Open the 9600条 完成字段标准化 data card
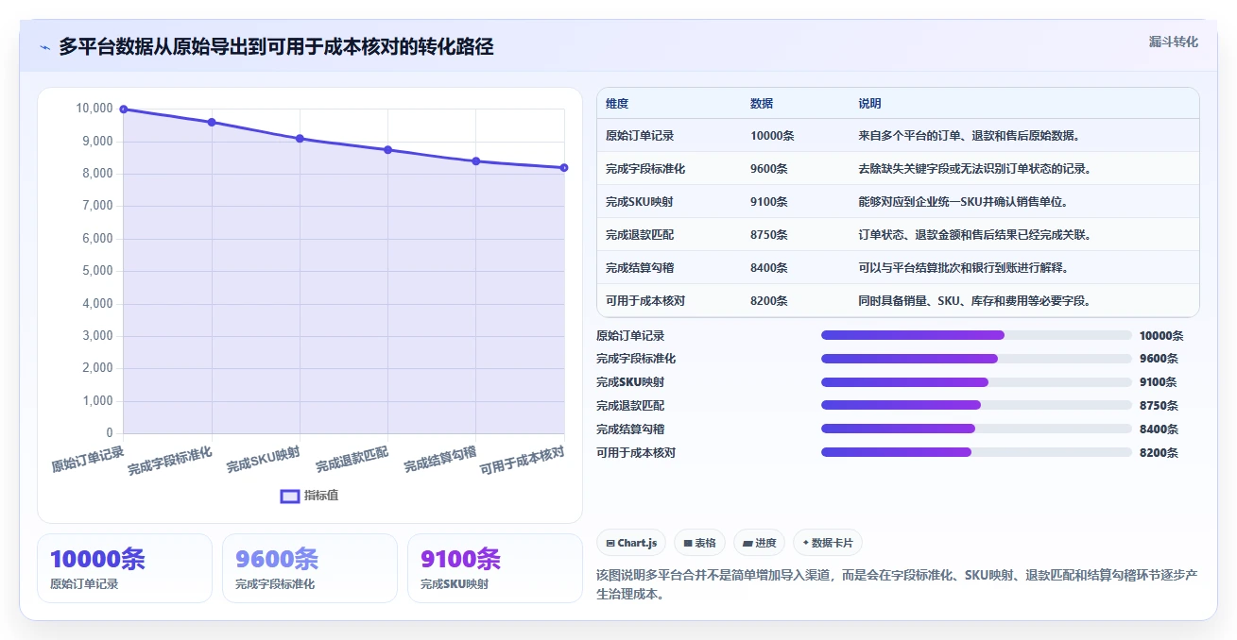The height and width of the screenshot is (640, 1237). click(310, 568)
